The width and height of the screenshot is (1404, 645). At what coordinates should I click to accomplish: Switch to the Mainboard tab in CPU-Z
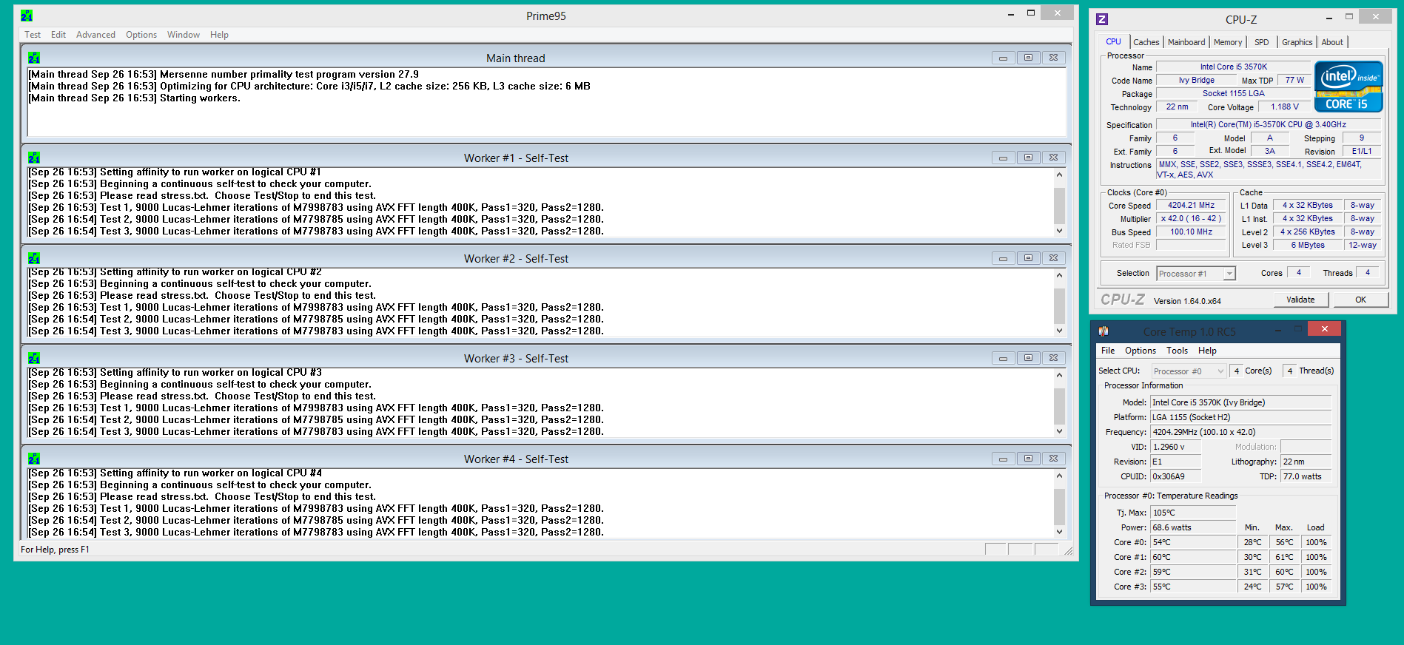pyautogui.click(x=1186, y=42)
